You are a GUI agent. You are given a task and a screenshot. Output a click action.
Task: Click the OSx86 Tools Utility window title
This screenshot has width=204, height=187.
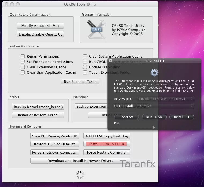[80, 4]
